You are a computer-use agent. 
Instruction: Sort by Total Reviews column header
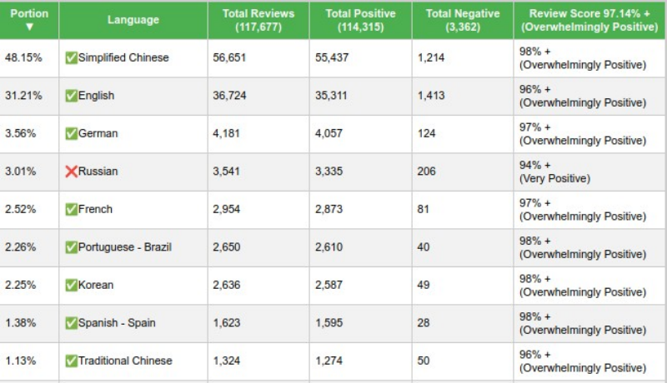click(x=258, y=20)
